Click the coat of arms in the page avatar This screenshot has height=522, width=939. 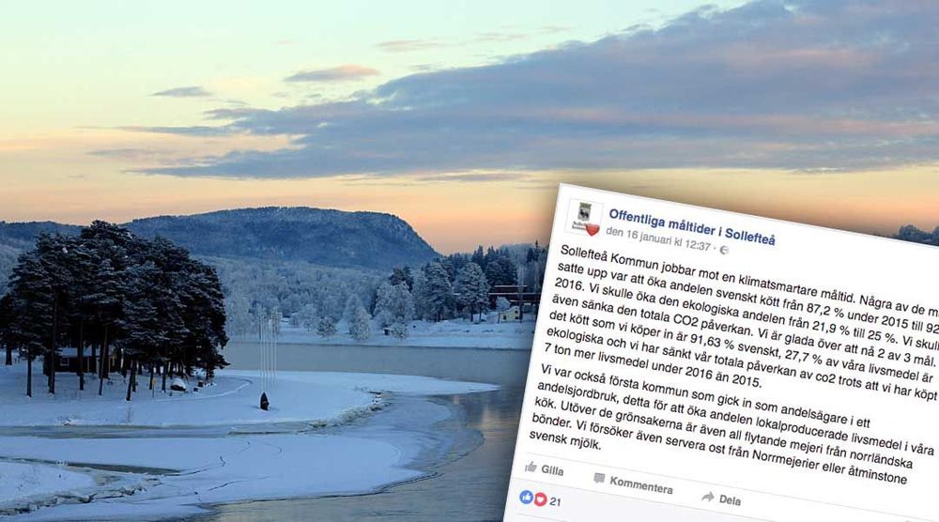[584, 211]
